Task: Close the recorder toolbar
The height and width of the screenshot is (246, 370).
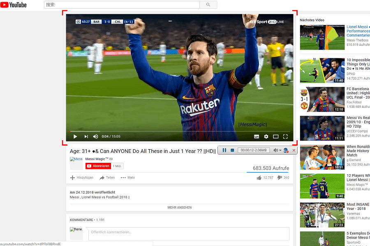Action: [294, 150]
